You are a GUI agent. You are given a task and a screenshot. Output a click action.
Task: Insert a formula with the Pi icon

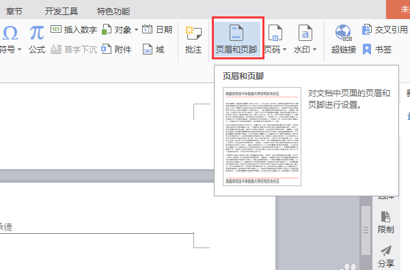(x=37, y=33)
